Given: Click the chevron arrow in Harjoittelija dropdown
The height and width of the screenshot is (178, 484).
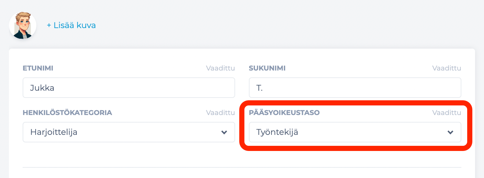Looking at the screenshot, I should (224, 132).
